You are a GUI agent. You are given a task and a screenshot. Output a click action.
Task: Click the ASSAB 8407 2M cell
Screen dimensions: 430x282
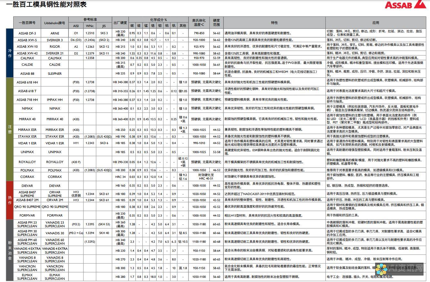[x=27, y=200]
